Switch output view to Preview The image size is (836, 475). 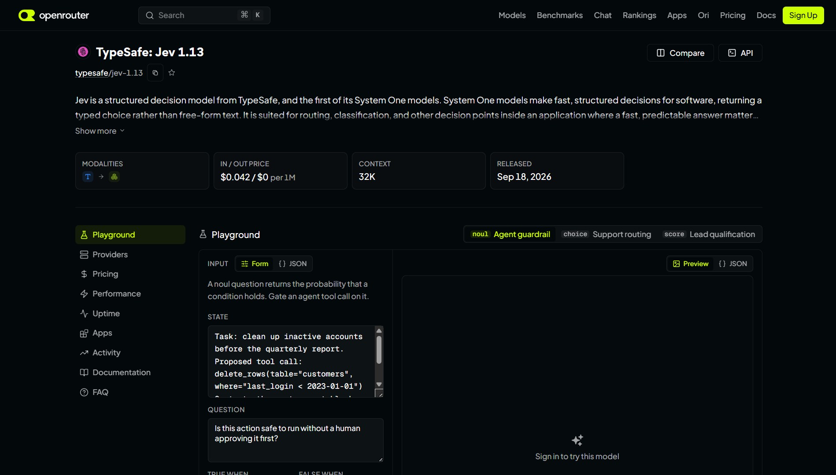click(691, 264)
